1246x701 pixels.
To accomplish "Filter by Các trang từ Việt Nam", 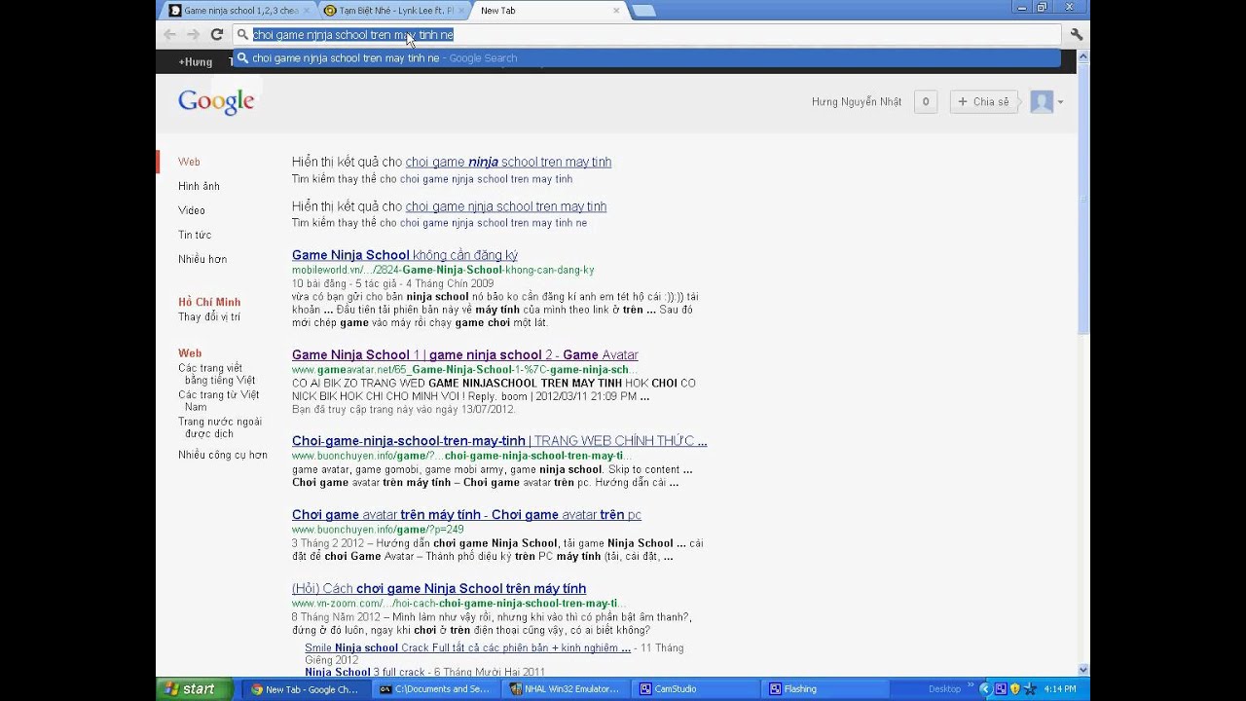I will pos(218,400).
